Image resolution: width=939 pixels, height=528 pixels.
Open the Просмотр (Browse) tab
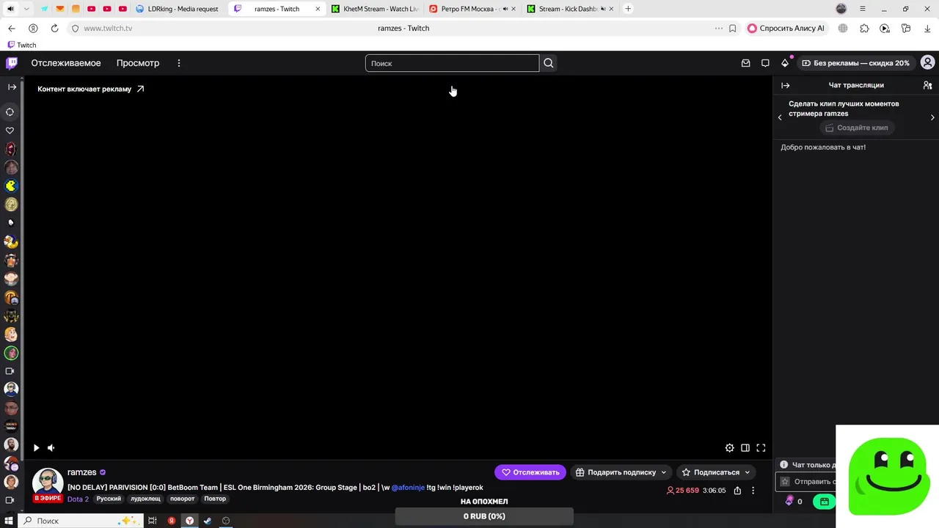tap(138, 63)
